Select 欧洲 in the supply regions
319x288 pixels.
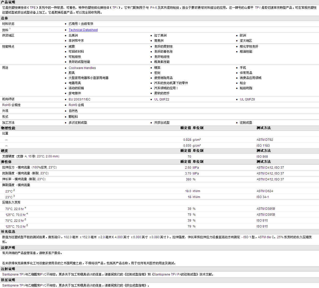point(243,36)
